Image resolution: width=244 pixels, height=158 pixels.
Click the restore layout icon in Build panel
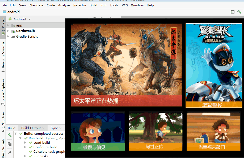[x=10, y=144]
